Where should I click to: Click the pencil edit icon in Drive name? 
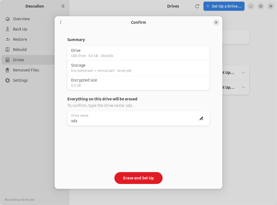[201, 118]
